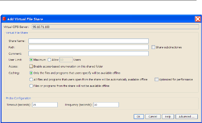
Task: Select automatic offline caching for opened files
Action: click(x=31, y=80)
